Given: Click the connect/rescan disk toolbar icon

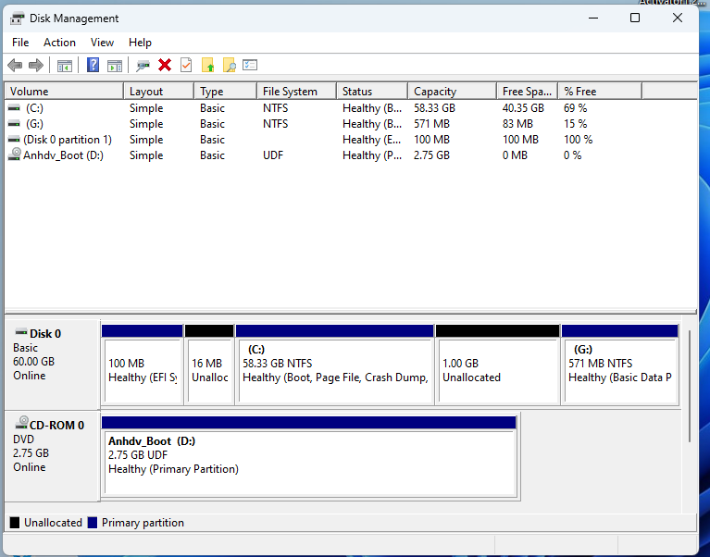Looking at the screenshot, I should [x=143, y=66].
